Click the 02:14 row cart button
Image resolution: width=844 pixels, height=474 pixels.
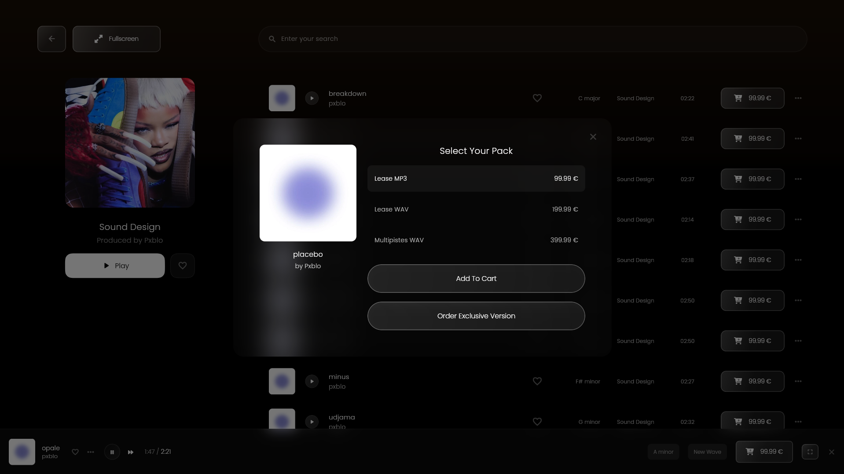point(752,219)
